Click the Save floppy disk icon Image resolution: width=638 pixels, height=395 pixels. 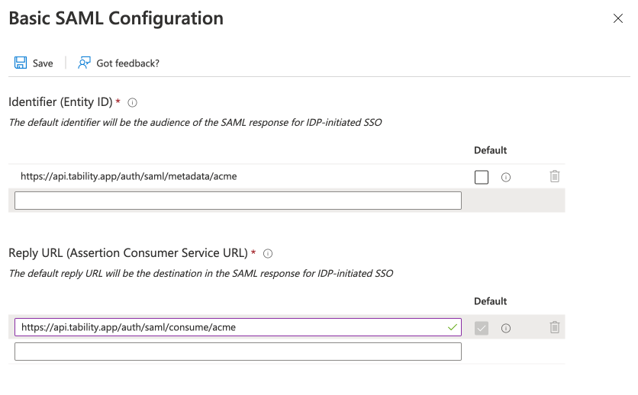[x=21, y=63]
